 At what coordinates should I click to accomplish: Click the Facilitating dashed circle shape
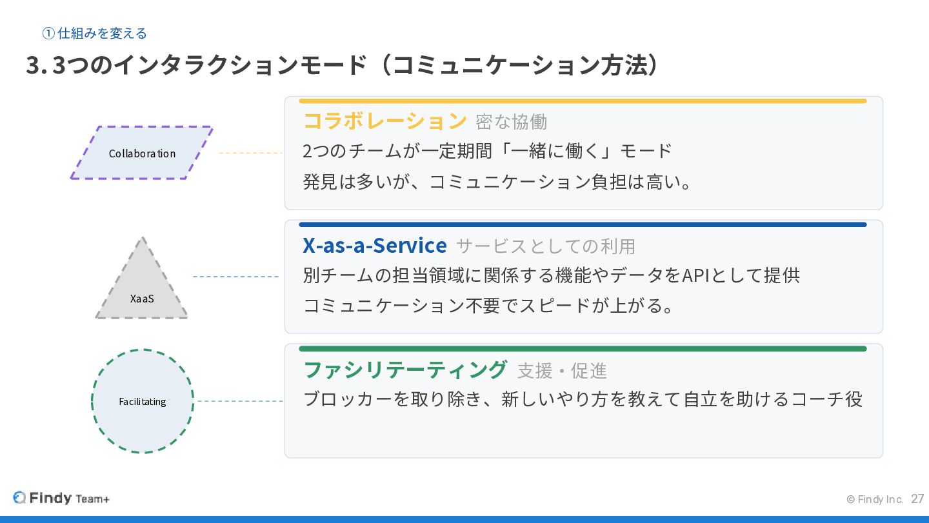point(143,401)
